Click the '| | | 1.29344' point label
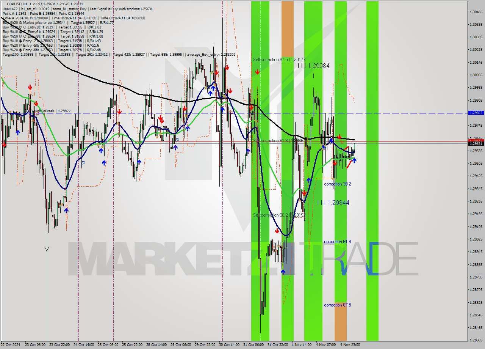Image resolution: width=485 pixels, height=349 pixels. 333,203
